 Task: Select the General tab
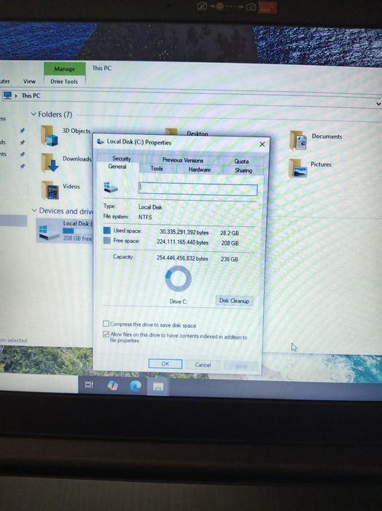click(x=117, y=166)
